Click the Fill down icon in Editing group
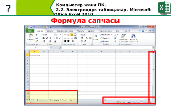 [x=115, y=38]
